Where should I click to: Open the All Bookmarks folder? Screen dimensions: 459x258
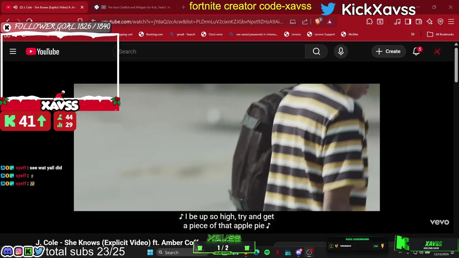point(440,34)
